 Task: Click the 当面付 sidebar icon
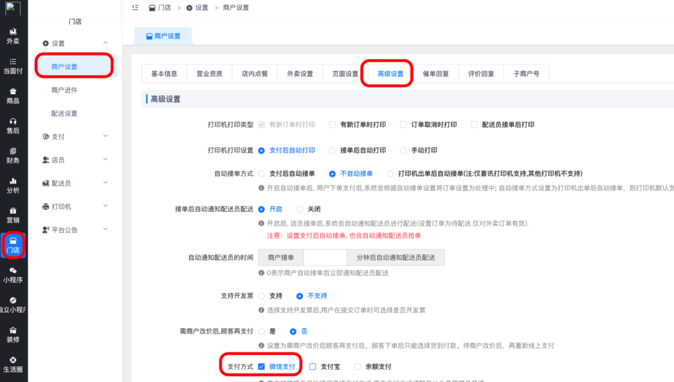click(13, 66)
